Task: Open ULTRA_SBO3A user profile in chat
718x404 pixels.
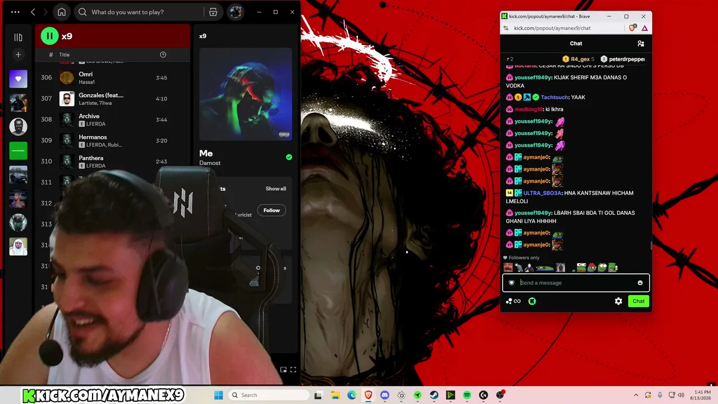Action: (x=542, y=193)
